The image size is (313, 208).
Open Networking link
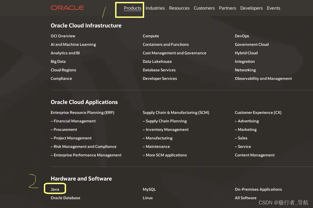(x=245, y=70)
